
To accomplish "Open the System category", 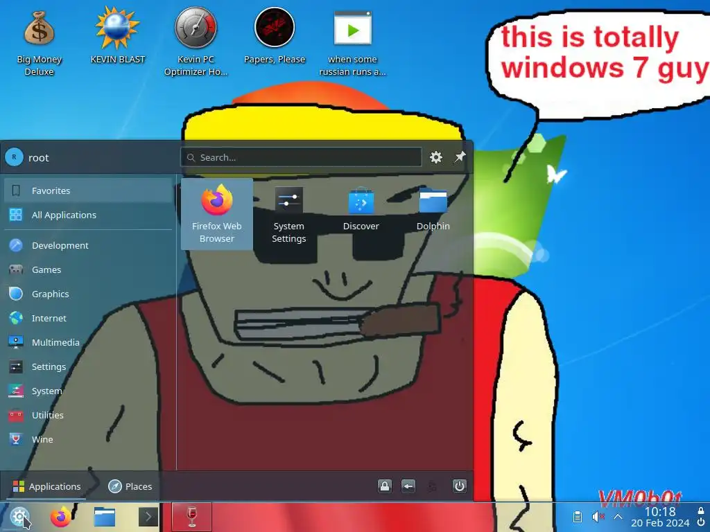I will click(x=88, y=391).
